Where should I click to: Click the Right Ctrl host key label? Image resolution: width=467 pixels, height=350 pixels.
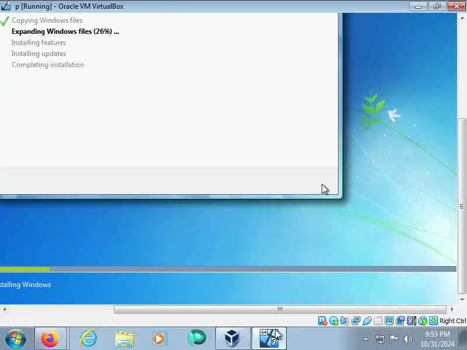[453, 321]
